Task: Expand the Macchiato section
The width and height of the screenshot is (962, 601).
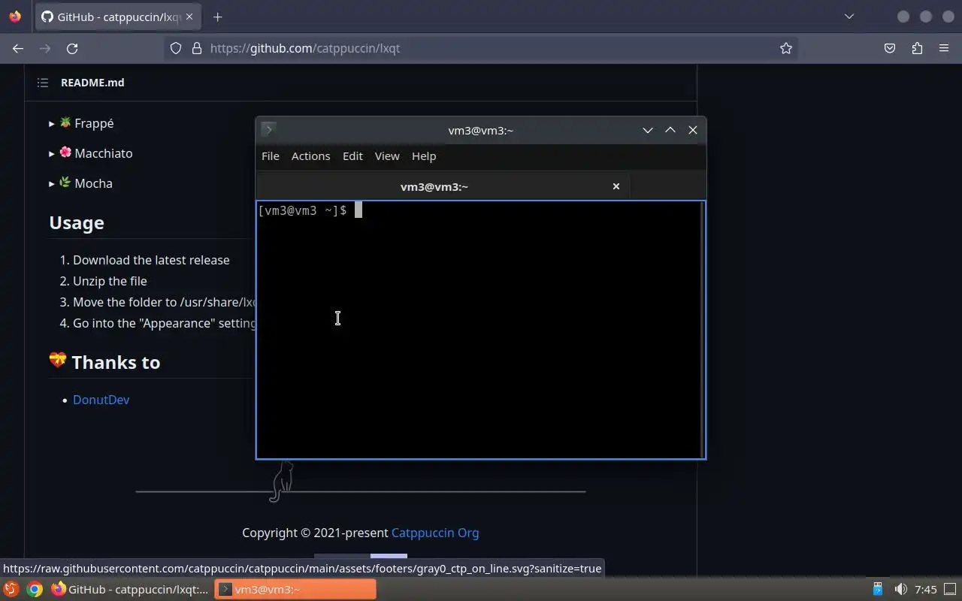Action: point(90,153)
